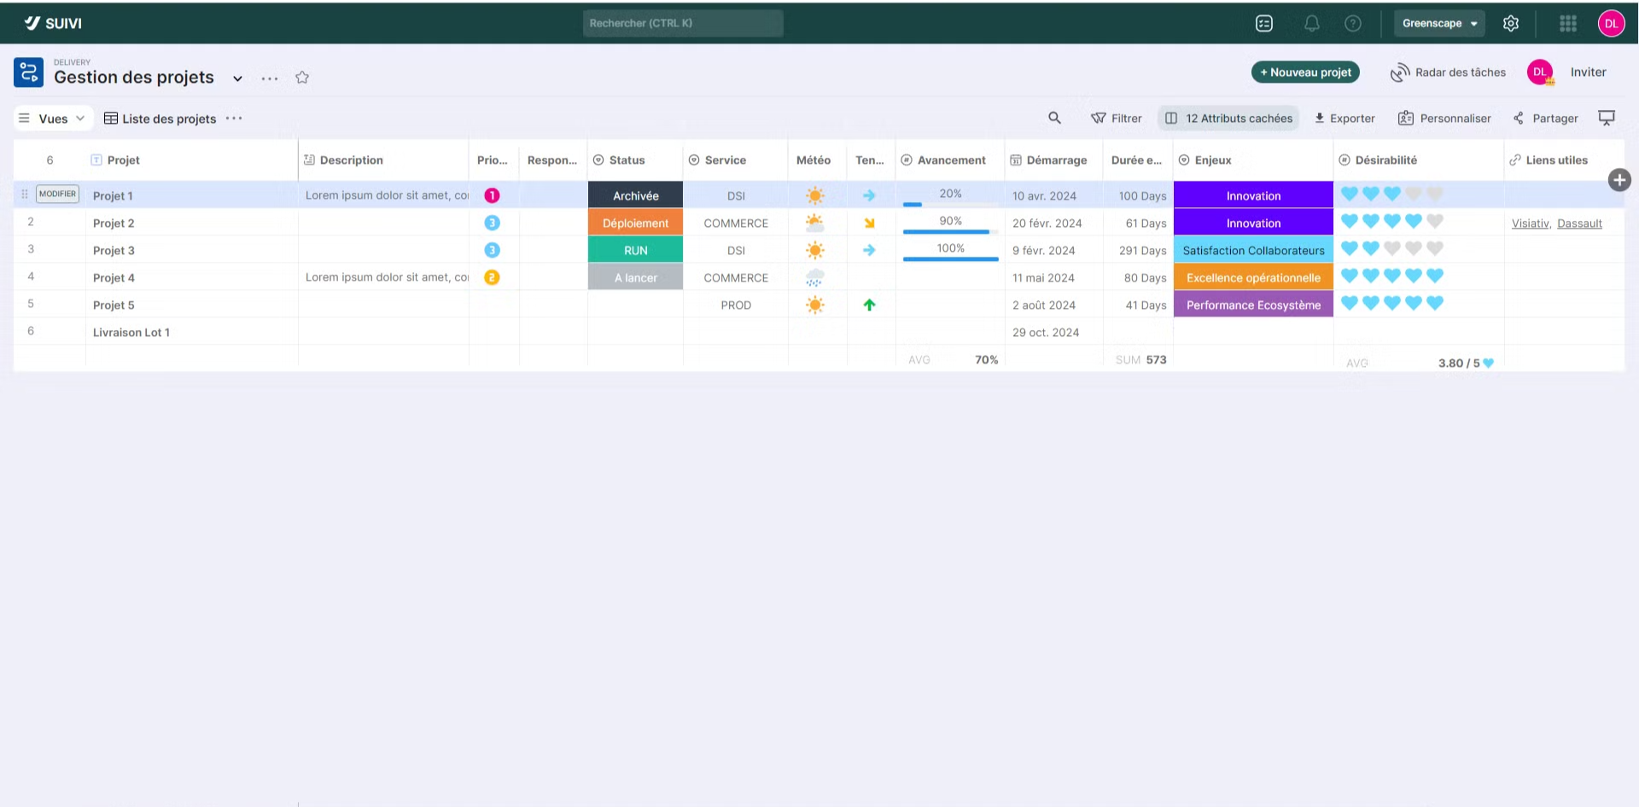Open the apps grid launcher

(1567, 24)
